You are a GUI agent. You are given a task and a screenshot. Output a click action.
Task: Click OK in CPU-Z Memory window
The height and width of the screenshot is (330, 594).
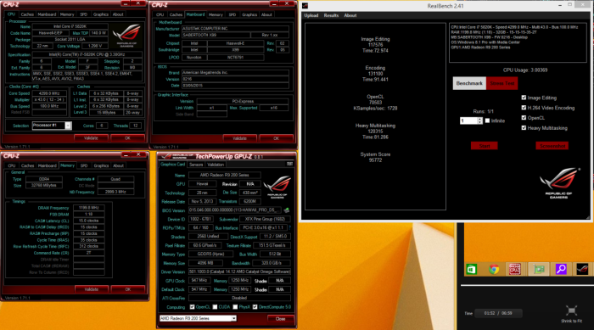[127, 289]
